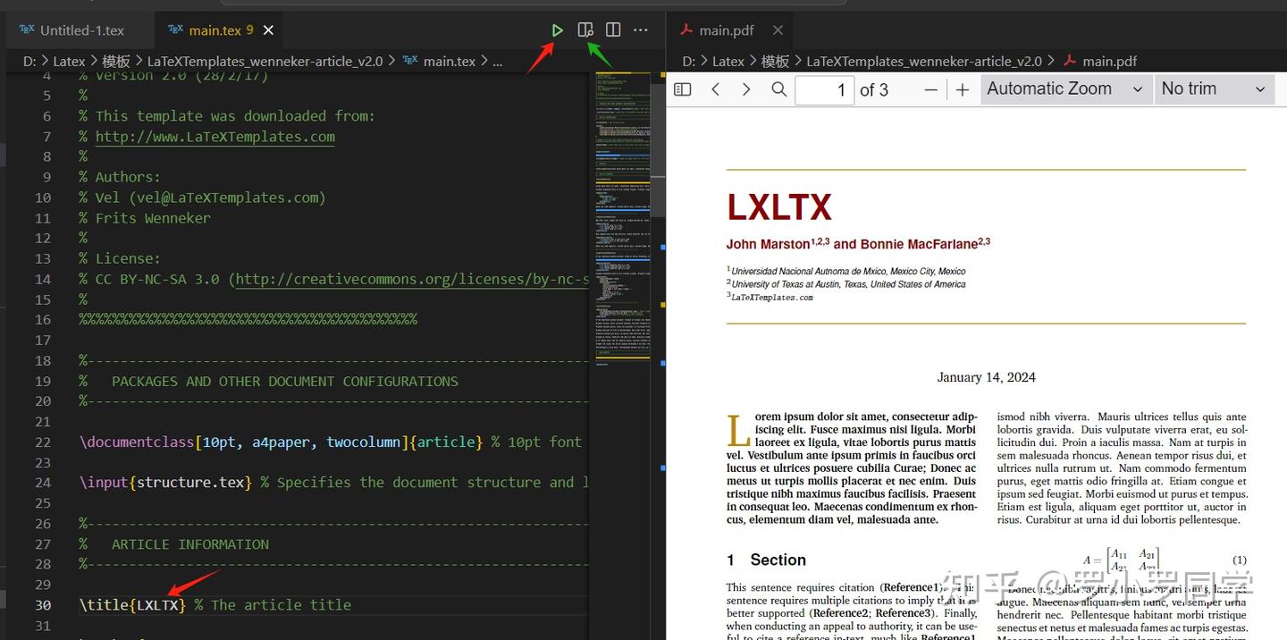
Task: Click the LaTeX breadcrumb folder
Action: 69,61
